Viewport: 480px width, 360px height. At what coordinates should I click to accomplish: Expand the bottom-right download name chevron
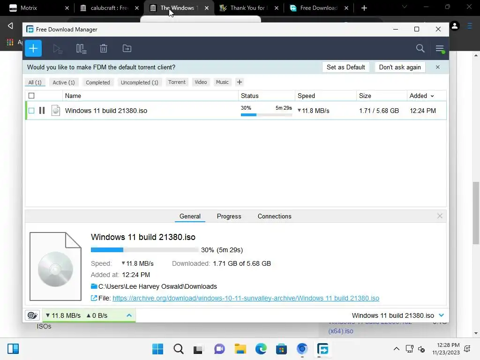click(x=442, y=315)
